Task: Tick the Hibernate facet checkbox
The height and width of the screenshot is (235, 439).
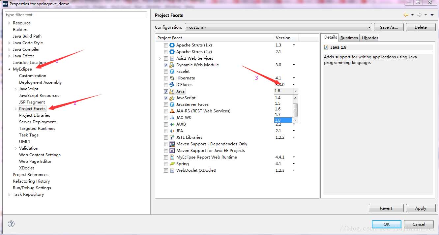Action: tap(166, 78)
